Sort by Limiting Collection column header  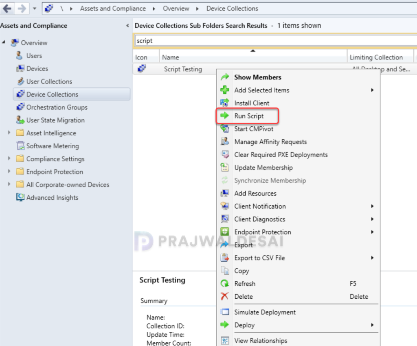click(380, 57)
